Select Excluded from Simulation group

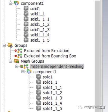click(47, 51)
